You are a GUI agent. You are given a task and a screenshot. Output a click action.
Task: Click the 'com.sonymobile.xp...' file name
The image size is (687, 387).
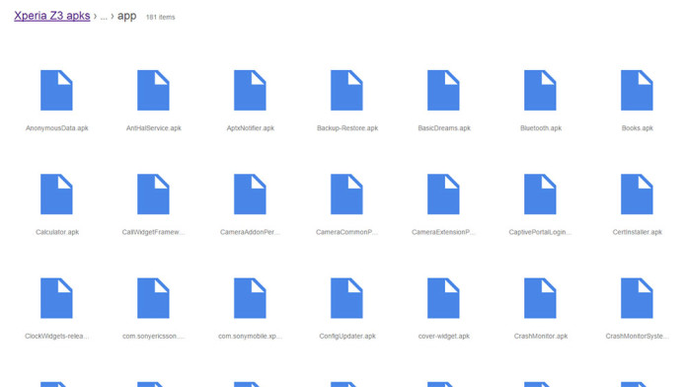pos(250,337)
